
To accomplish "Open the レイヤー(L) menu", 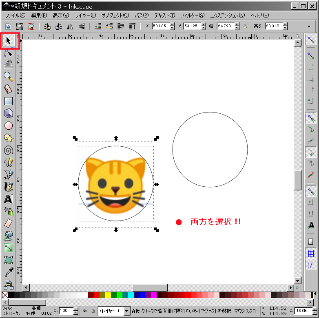I will coord(85,15).
